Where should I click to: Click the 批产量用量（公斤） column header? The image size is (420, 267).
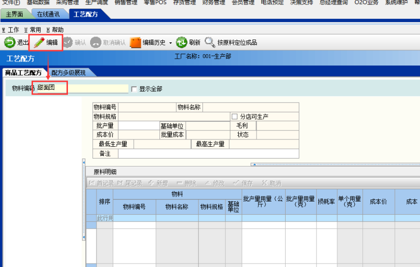tap(263, 201)
